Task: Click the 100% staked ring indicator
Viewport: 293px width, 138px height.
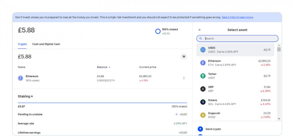Action: [x=158, y=31]
